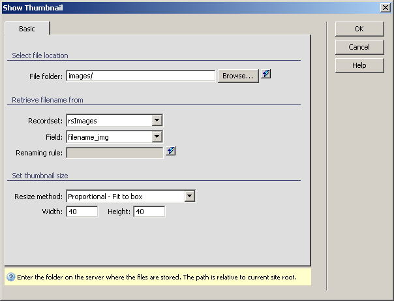Image resolution: width=394 pixels, height=301 pixels.
Task: Switch to the Basic tab
Action: point(27,29)
